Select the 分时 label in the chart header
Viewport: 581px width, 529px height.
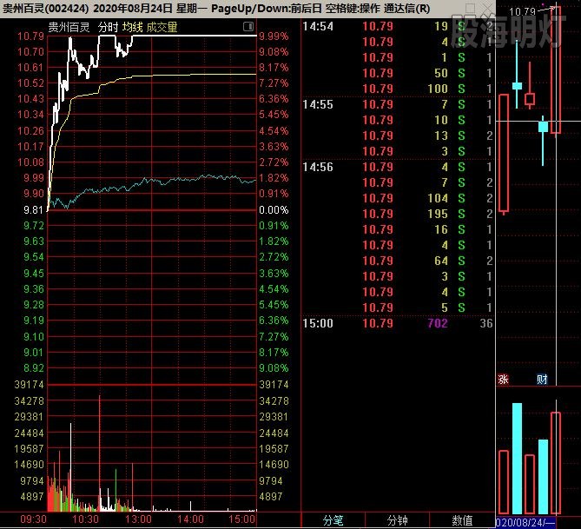tap(108, 27)
